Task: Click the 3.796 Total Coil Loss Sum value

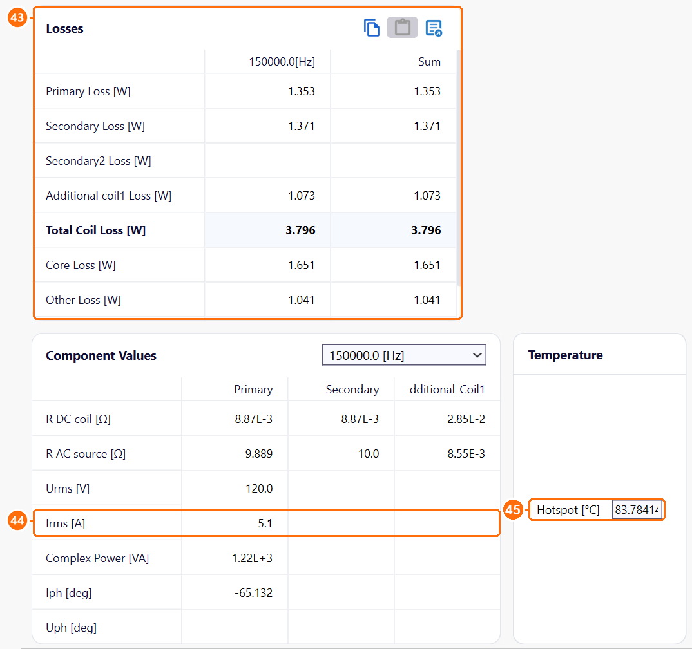Action: 426,230
